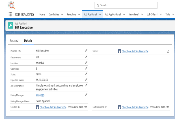Click the Change Owner icon

tap(168, 51)
